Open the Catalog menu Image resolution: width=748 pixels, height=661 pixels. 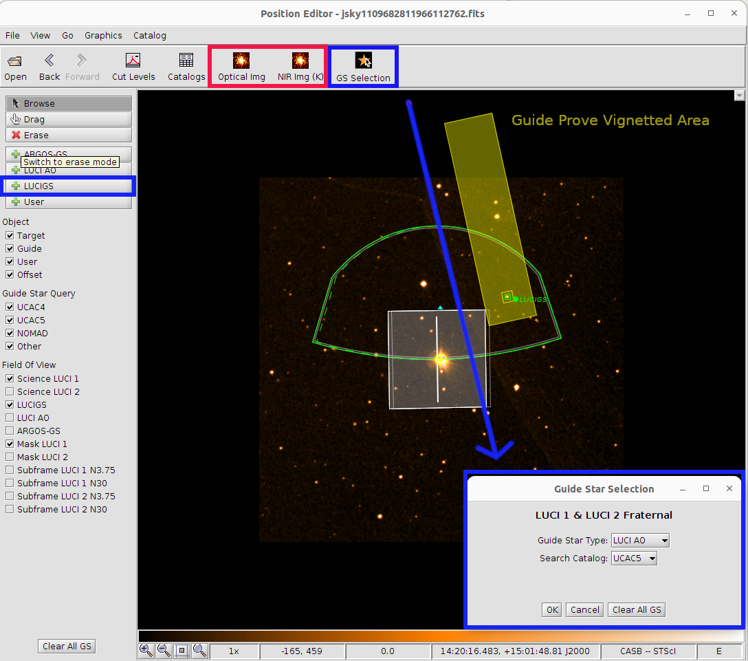pos(149,36)
